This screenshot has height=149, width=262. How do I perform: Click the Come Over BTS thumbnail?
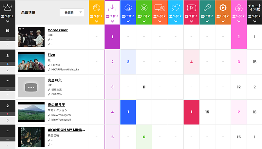click(31, 37)
